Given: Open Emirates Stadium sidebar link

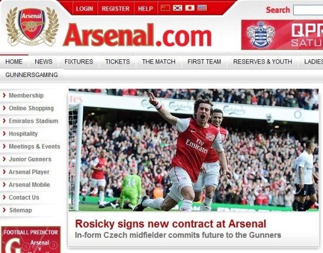Looking at the screenshot, I should coord(33,121).
